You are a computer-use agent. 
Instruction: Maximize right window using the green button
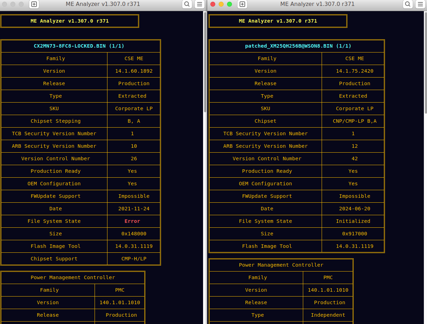[229, 4]
